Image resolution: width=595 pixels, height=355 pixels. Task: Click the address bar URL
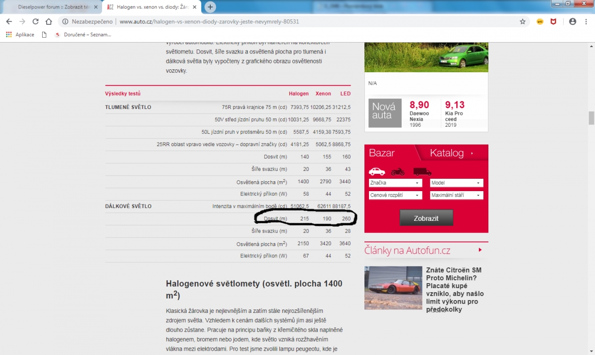(209, 22)
